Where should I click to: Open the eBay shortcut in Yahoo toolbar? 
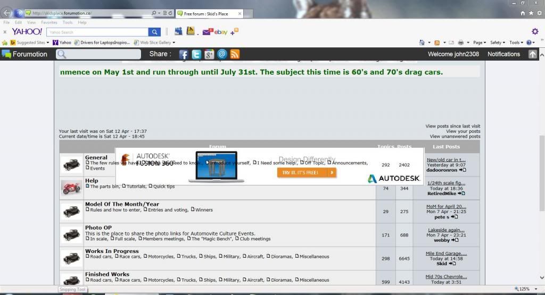pos(221,32)
